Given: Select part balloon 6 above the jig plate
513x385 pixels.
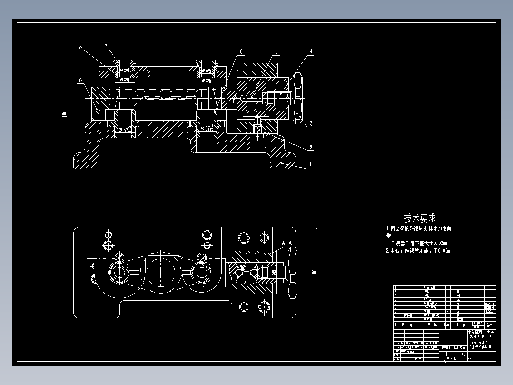Looking at the screenshot, I should (241, 51).
